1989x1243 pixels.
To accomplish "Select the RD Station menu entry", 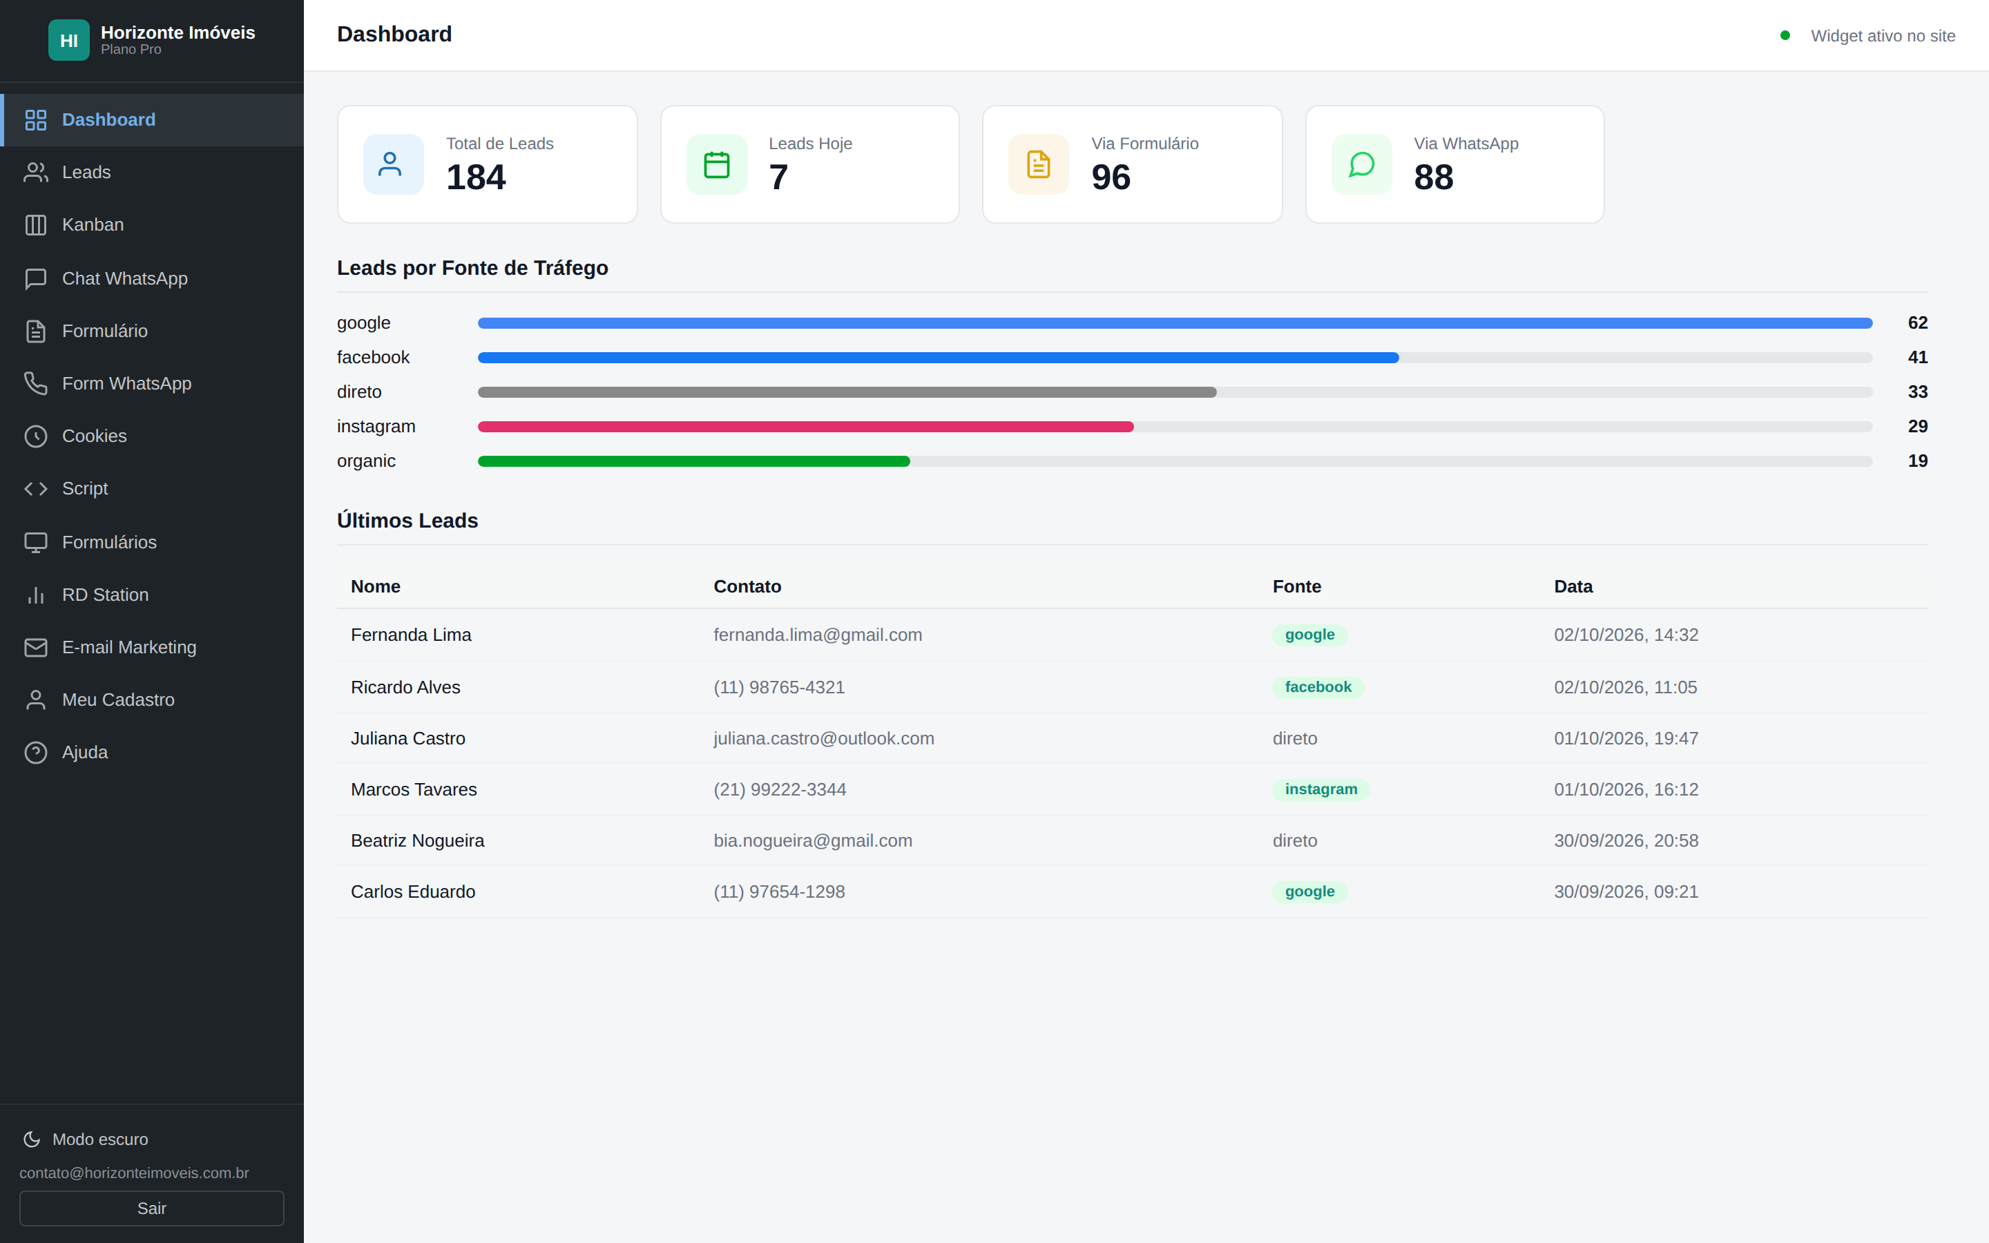I will 152,595.
